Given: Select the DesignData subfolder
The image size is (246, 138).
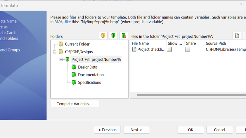Looking at the screenshot, I should pyautogui.click(x=87, y=67).
